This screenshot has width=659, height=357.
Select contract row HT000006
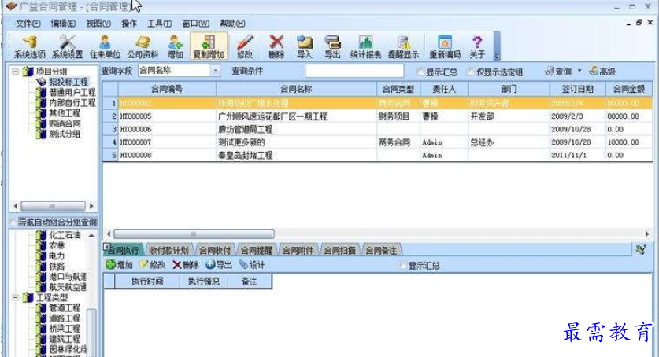(x=377, y=129)
